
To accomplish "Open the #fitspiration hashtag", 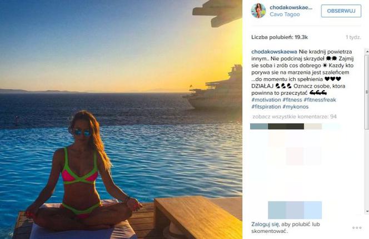I will click(x=266, y=107).
